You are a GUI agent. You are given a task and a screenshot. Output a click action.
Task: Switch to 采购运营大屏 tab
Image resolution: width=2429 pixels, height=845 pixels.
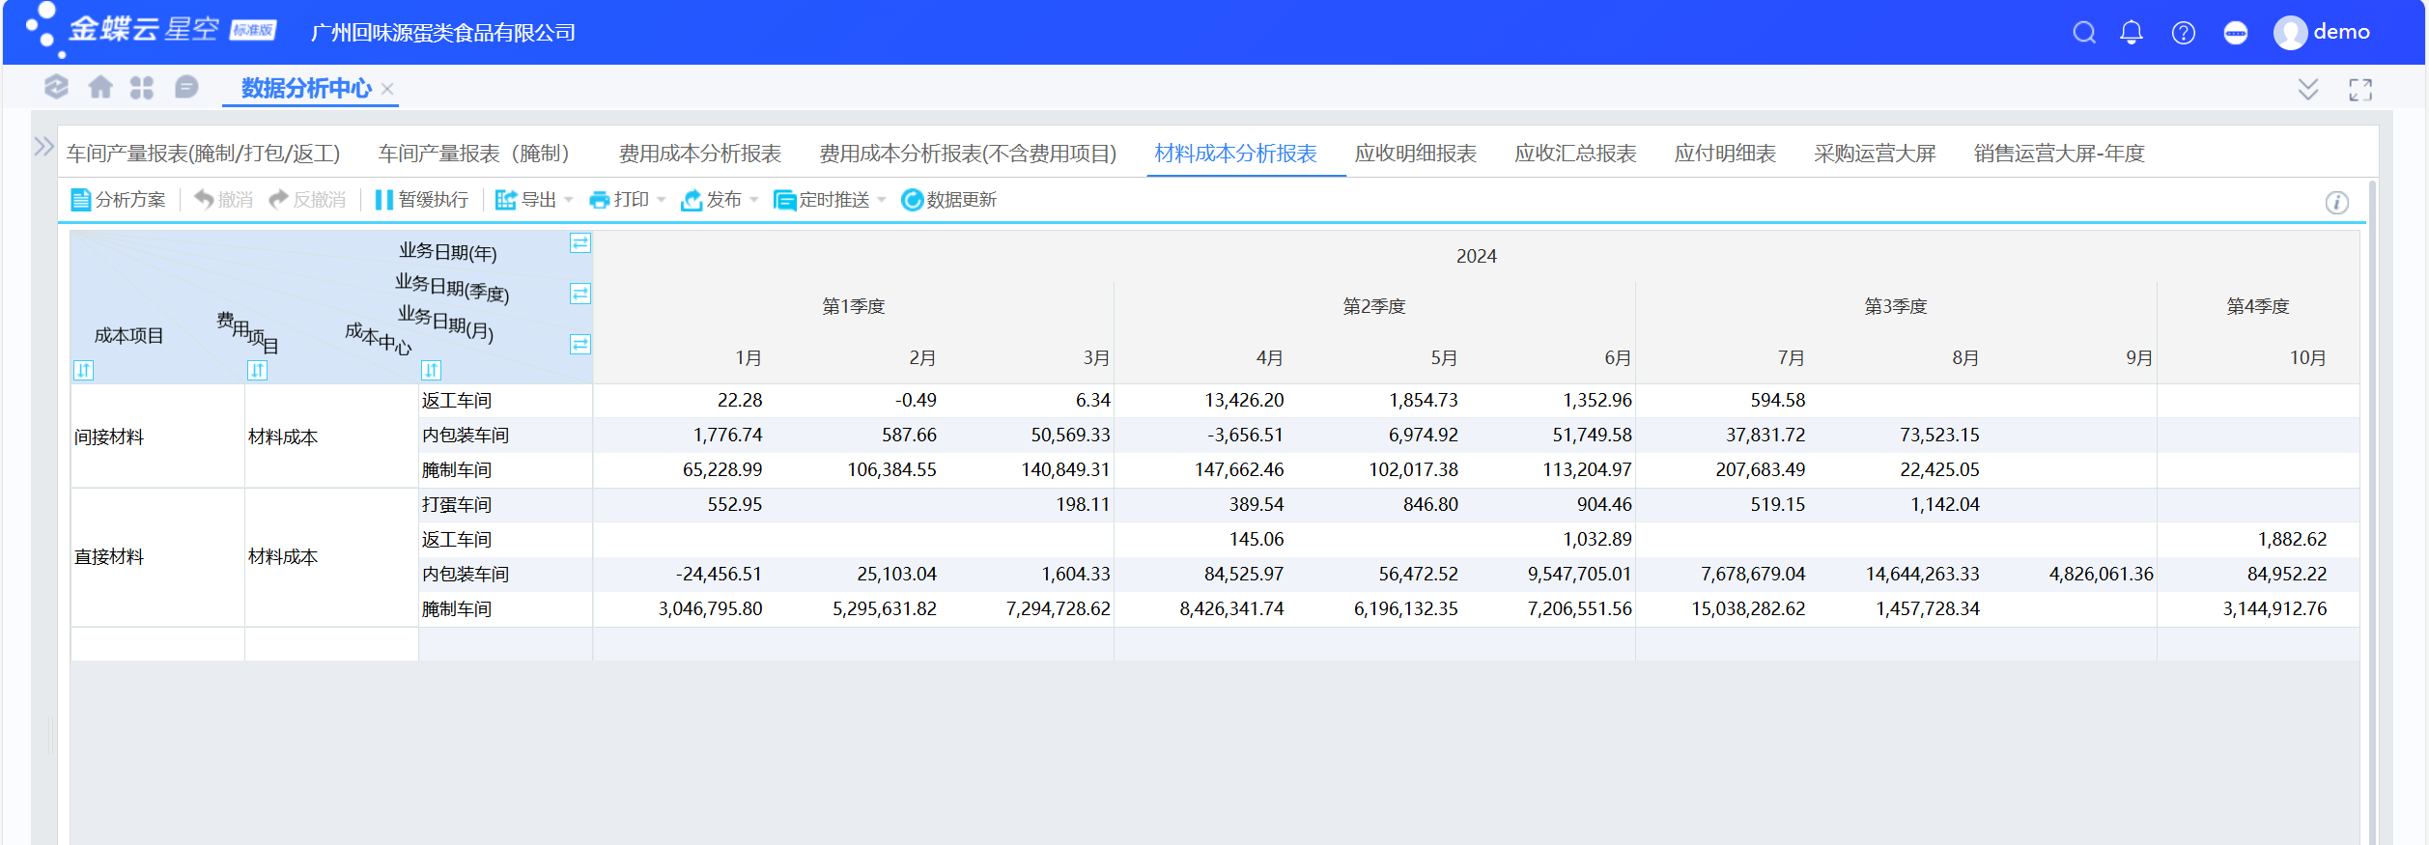point(1876,154)
